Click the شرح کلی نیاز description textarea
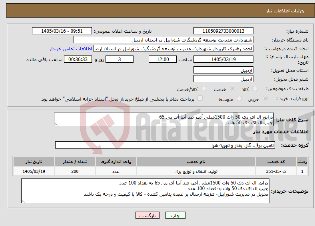Viewport: 315px width, 226px height. point(164,119)
